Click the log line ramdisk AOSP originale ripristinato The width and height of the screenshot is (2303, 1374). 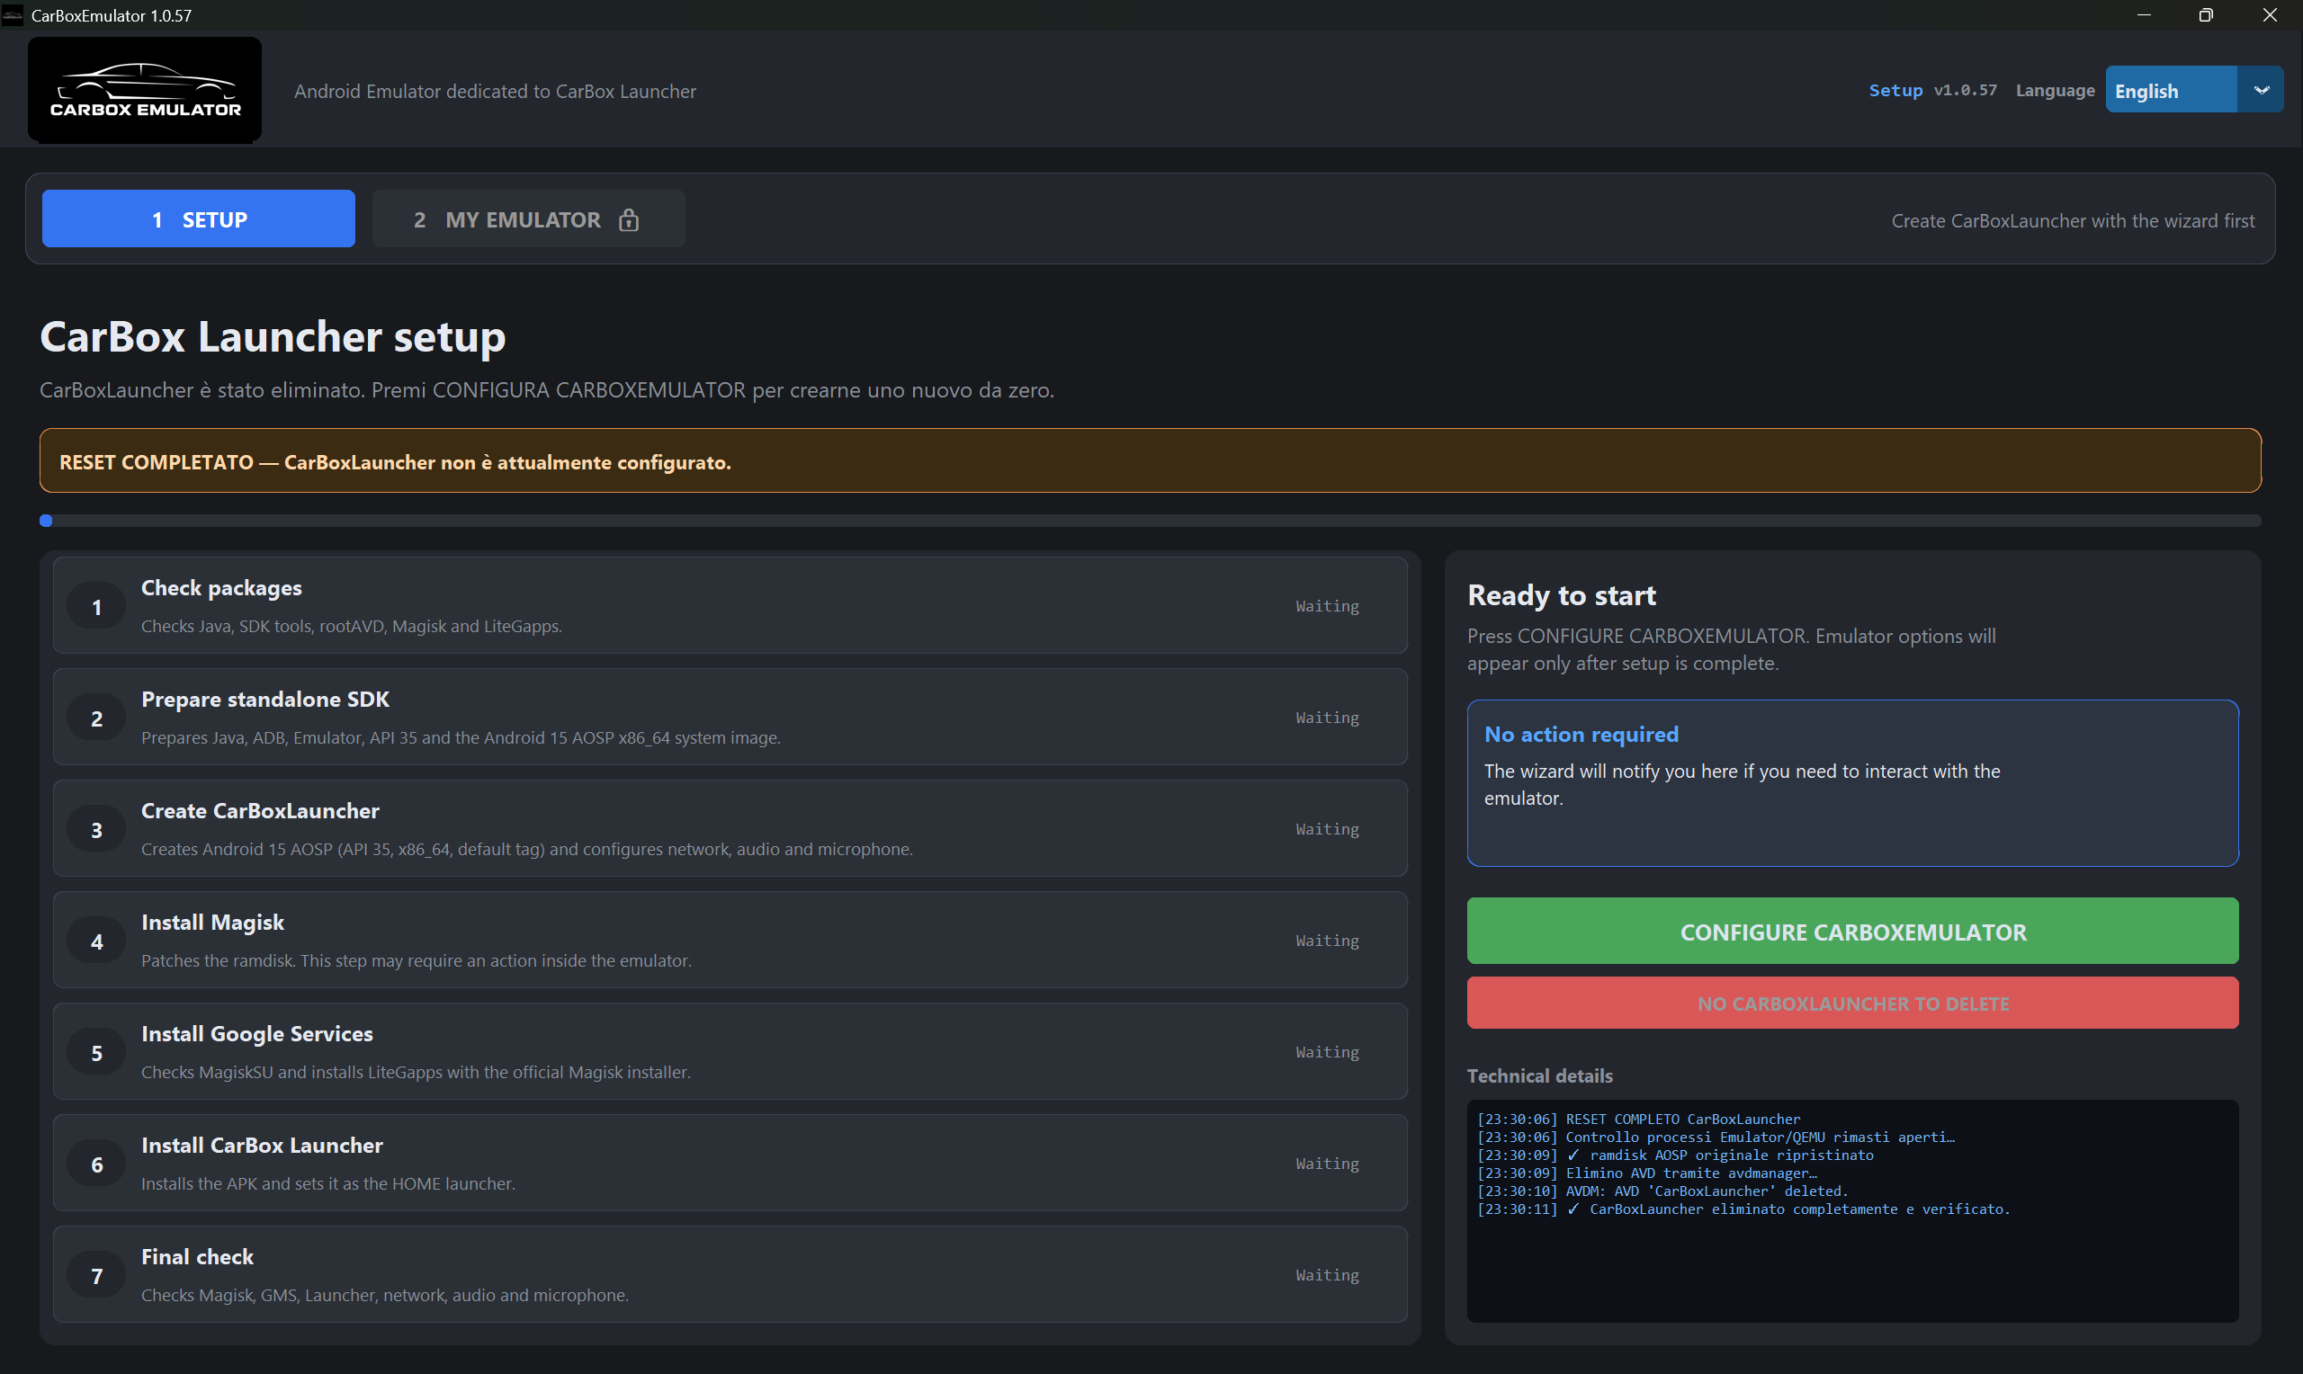click(x=1674, y=1155)
